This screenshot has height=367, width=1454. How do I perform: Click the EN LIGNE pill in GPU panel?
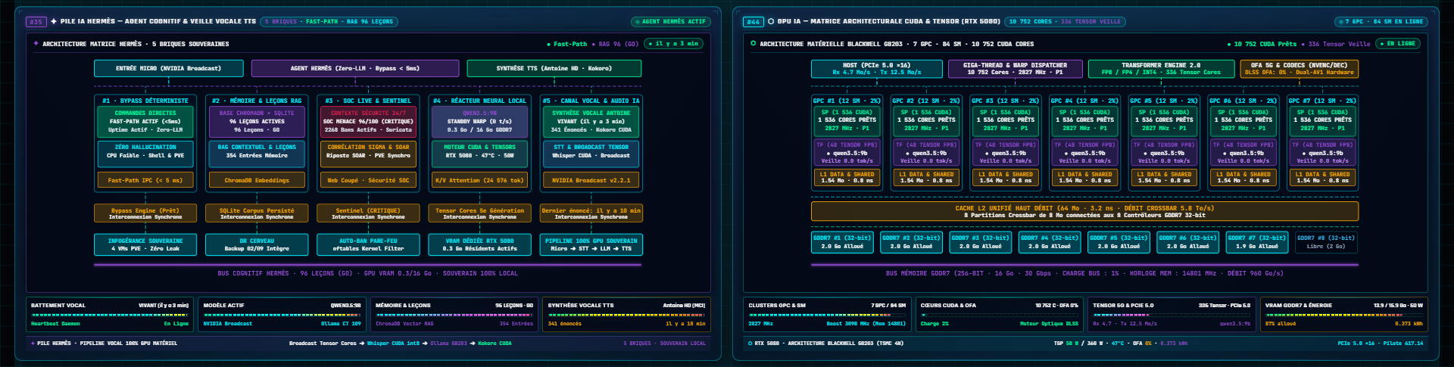1398,44
